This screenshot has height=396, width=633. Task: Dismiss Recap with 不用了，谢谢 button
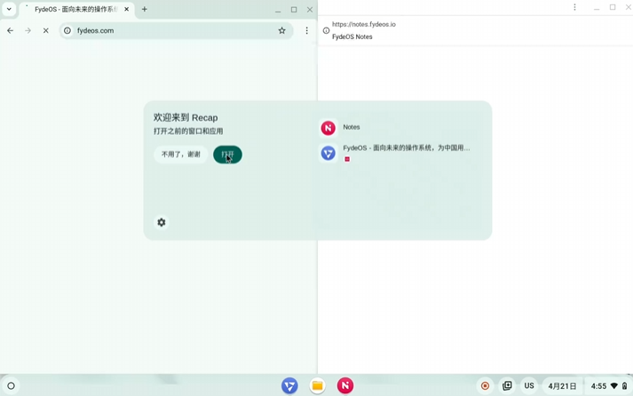click(x=181, y=154)
